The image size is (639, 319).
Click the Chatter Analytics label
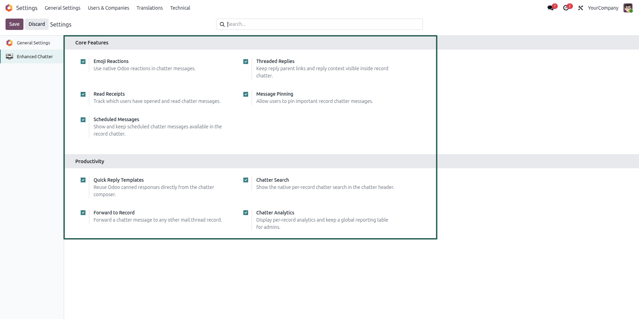point(275,213)
